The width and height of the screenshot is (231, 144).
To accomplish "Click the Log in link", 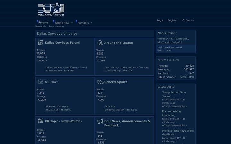I will (x=161, y=20).
